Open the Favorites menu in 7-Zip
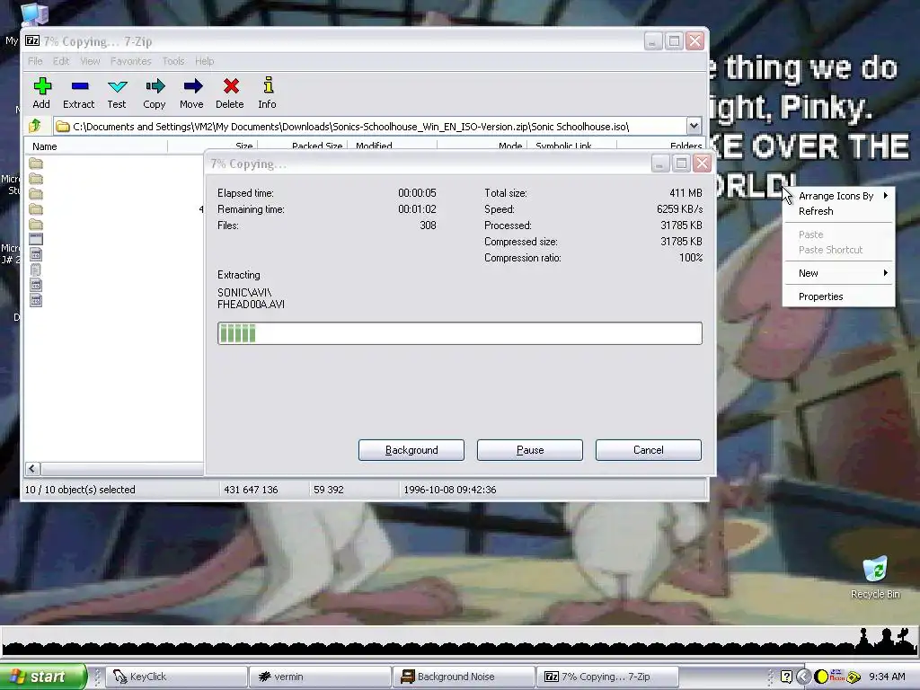The width and height of the screenshot is (920, 690). click(x=131, y=61)
